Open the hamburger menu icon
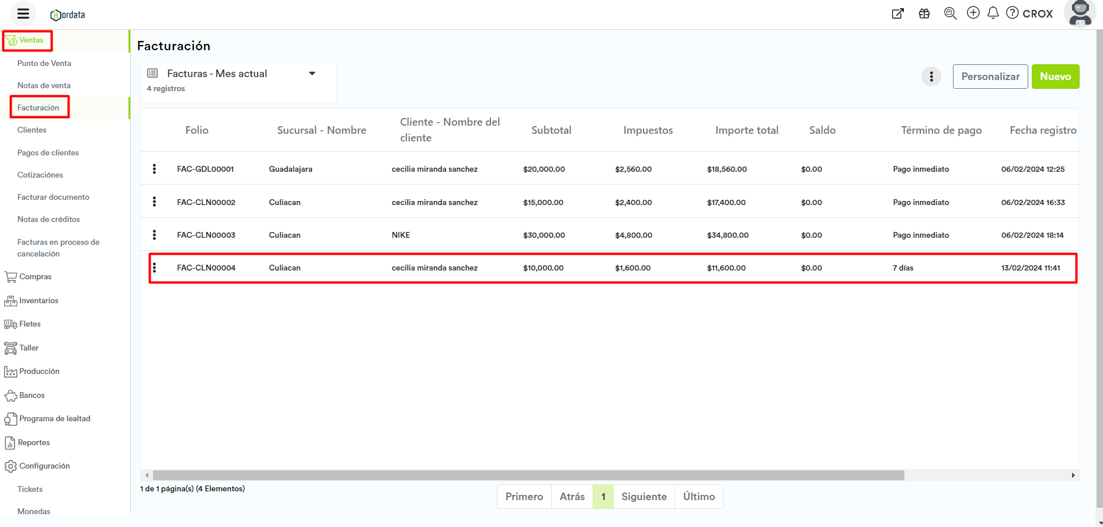This screenshot has height=527, width=1103. (23, 13)
